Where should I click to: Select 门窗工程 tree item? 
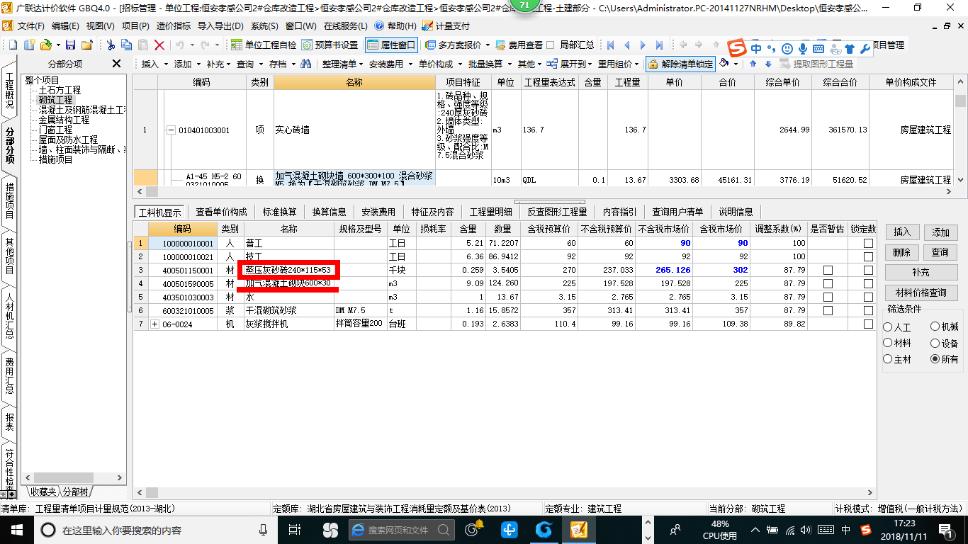55,130
